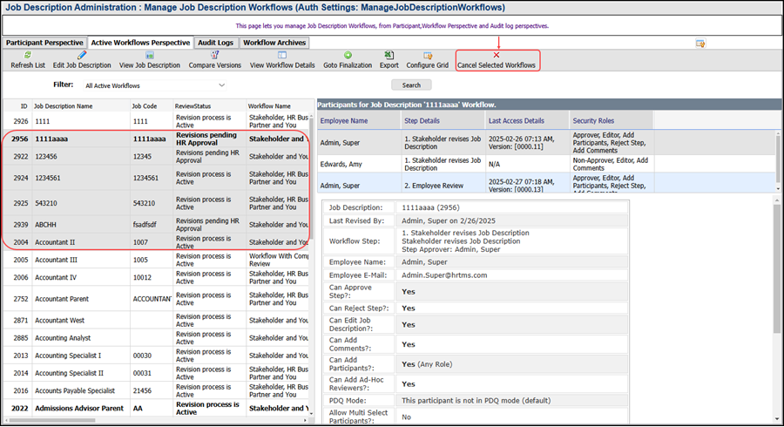Click the participants grid scroll-down arrow

point(778,189)
